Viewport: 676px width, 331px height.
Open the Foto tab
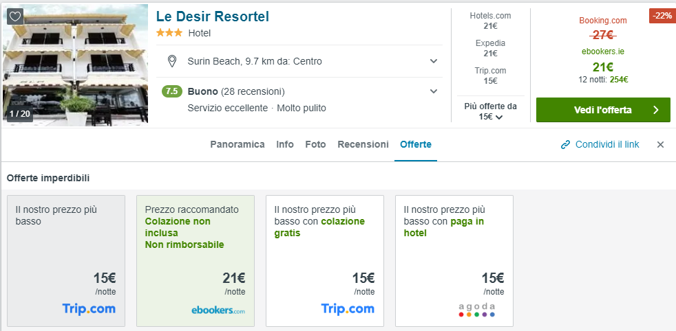tap(315, 144)
